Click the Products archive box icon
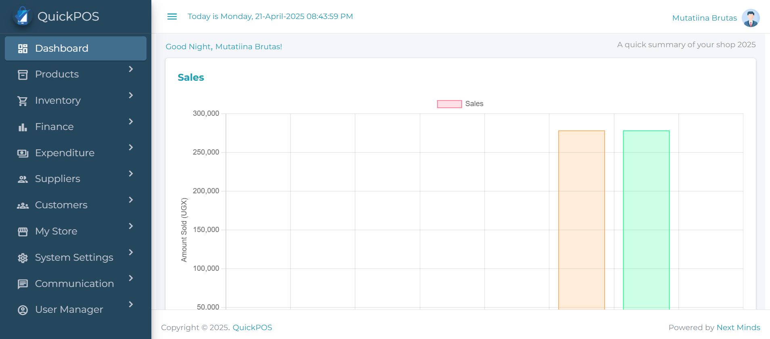 click(x=23, y=75)
